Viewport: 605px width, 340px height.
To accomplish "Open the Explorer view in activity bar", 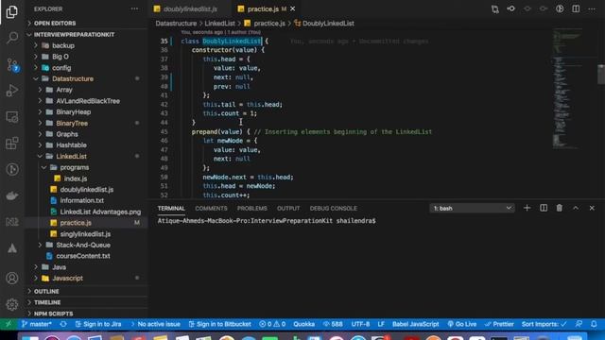I will tap(12, 11).
